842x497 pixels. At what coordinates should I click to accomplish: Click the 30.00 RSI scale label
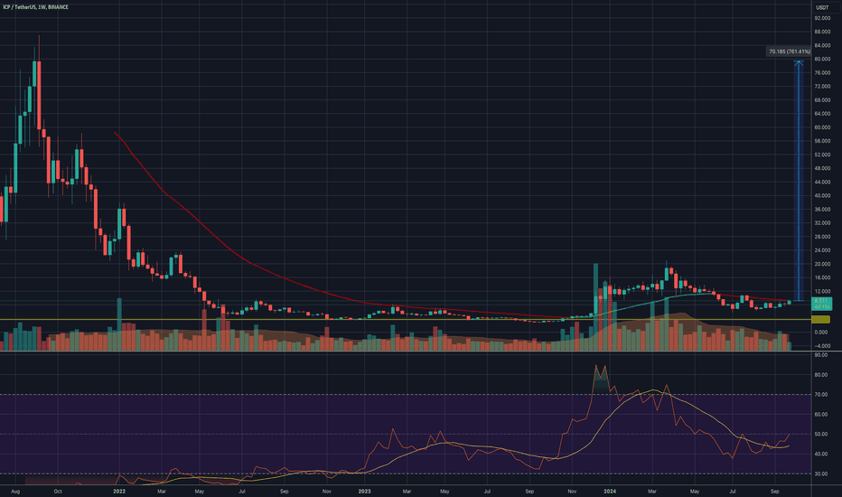pos(823,474)
